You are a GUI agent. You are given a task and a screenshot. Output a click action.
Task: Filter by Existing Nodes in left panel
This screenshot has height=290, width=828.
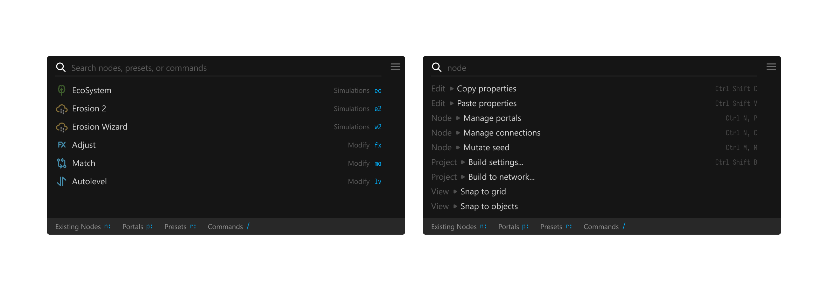click(83, 227)
